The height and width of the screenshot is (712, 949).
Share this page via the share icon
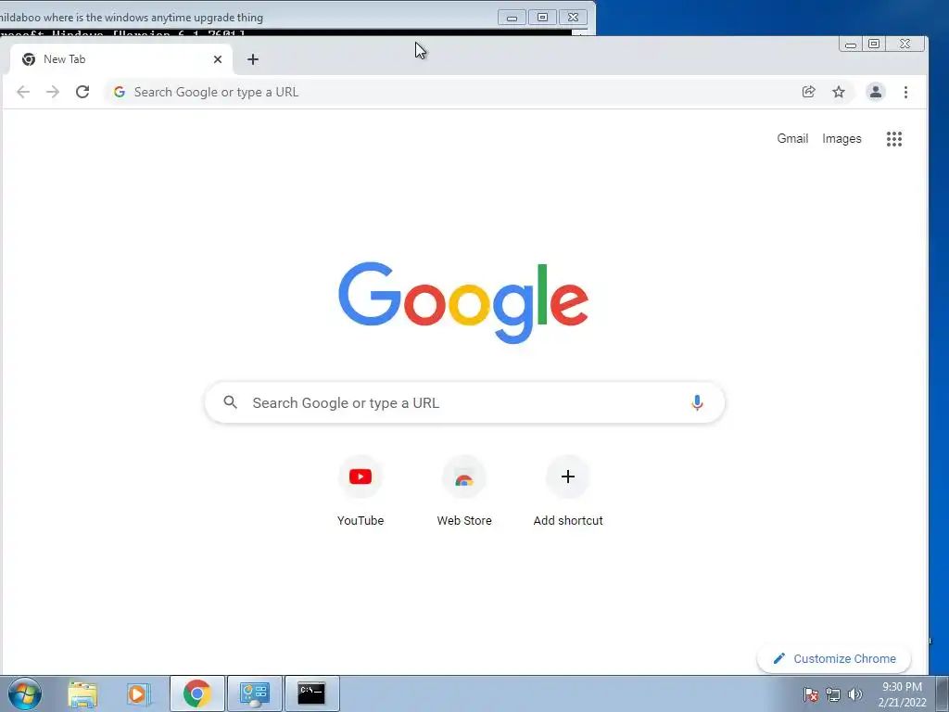[808, 92]
